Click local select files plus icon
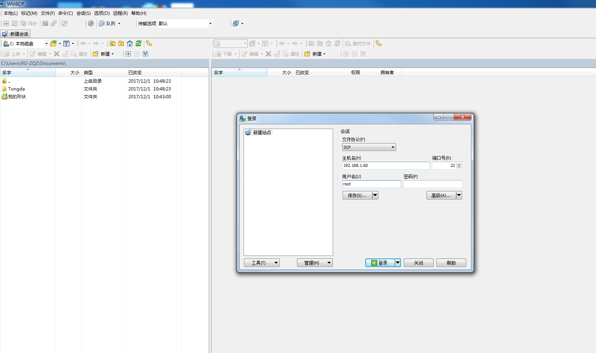This screenshot has height=353, width=596. pos(128,54)
